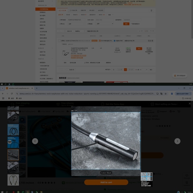This screenshot has height=193, width=193.
Task: Click the browser reload page icon
Action: pyautogui.click(x=12, y=94)
